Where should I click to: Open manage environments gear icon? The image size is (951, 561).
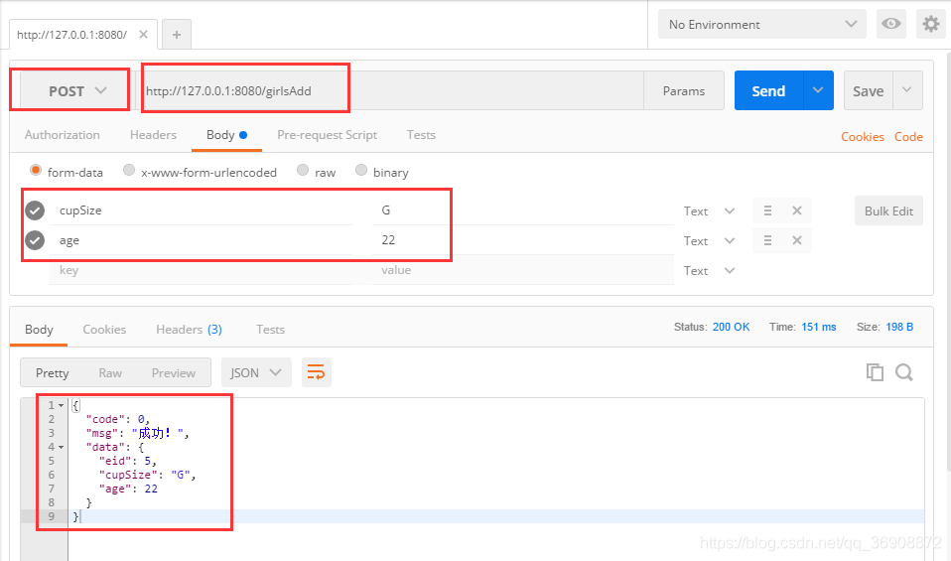(x=930, y=24)
